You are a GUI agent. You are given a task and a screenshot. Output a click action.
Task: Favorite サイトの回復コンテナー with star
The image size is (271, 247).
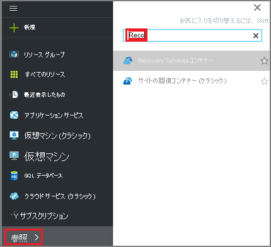[x=264, y=81]
